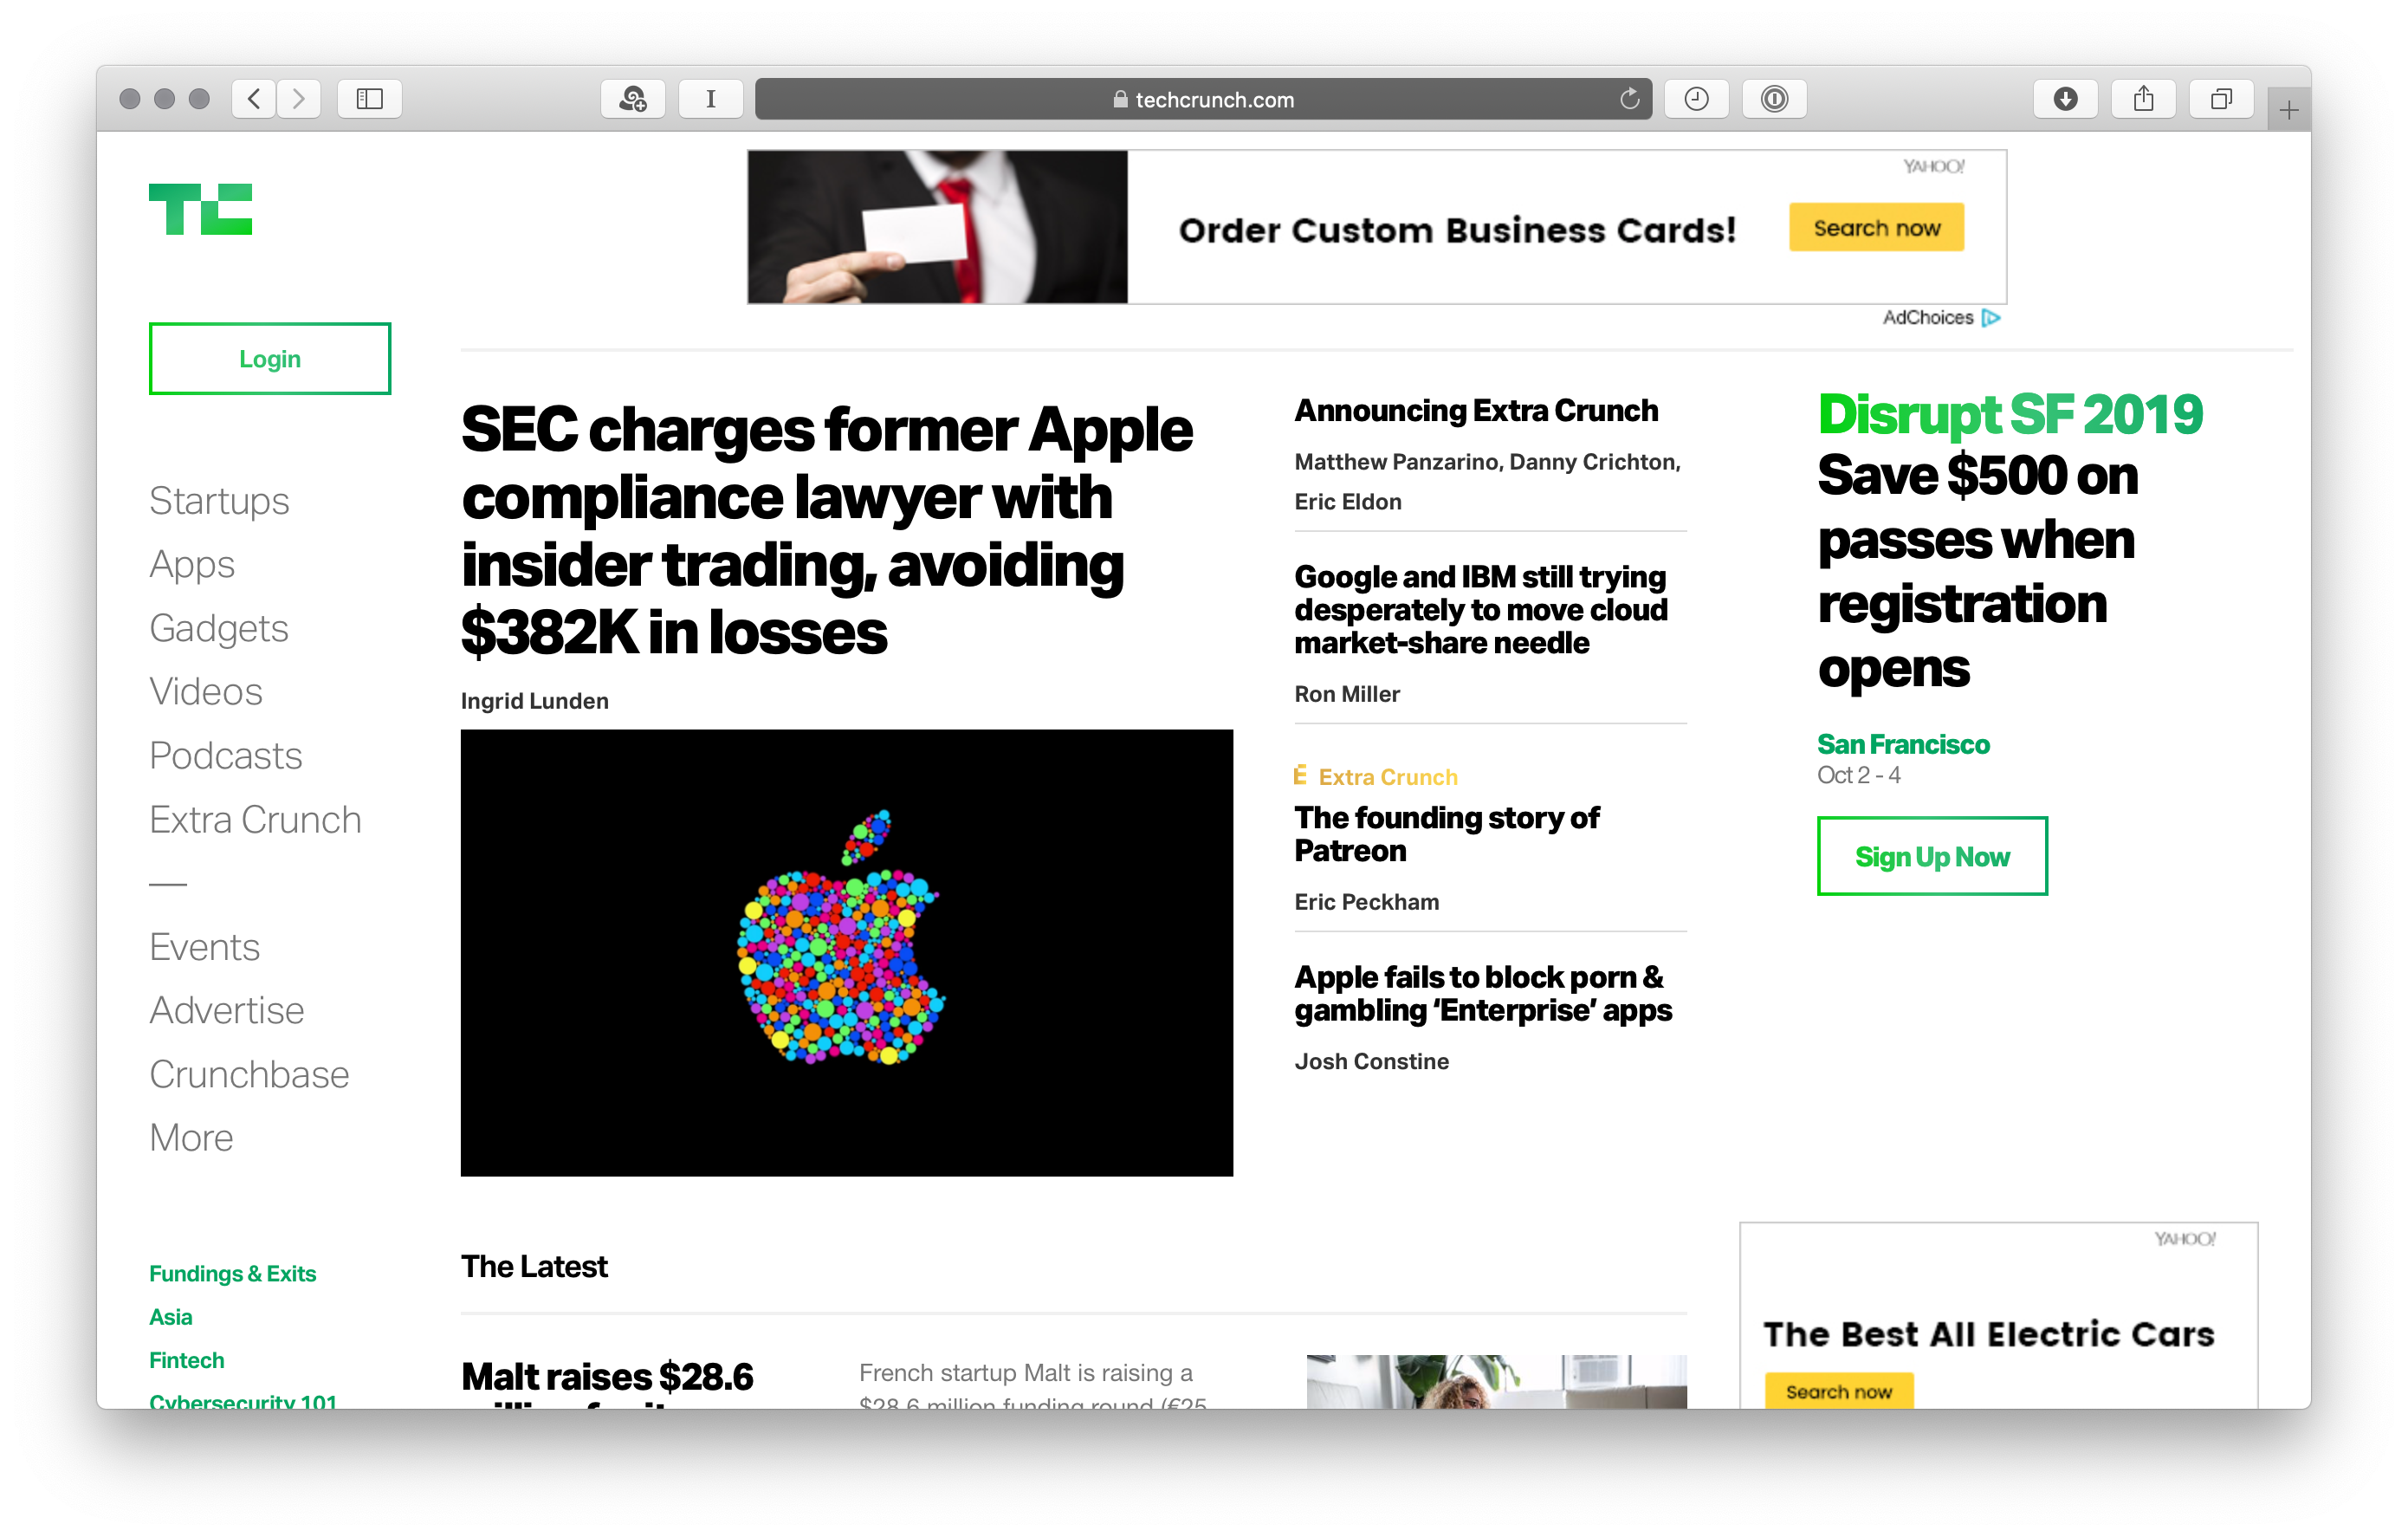Viewport: 2408px width, 1537px height.
Task: Click the TechCrunch TC logo
Action: [200, 209]
